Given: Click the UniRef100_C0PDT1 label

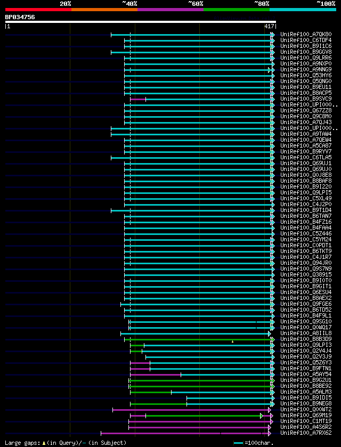Looking at the screenshot, I should (x=306, y=246).
